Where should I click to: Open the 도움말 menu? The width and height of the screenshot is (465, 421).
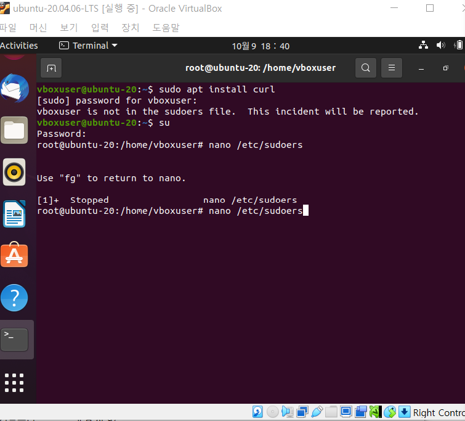coord(166,28)
